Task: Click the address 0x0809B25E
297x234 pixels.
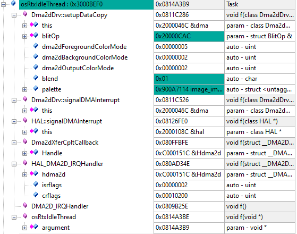Action: pyautogui.click(x=189, y=206)
